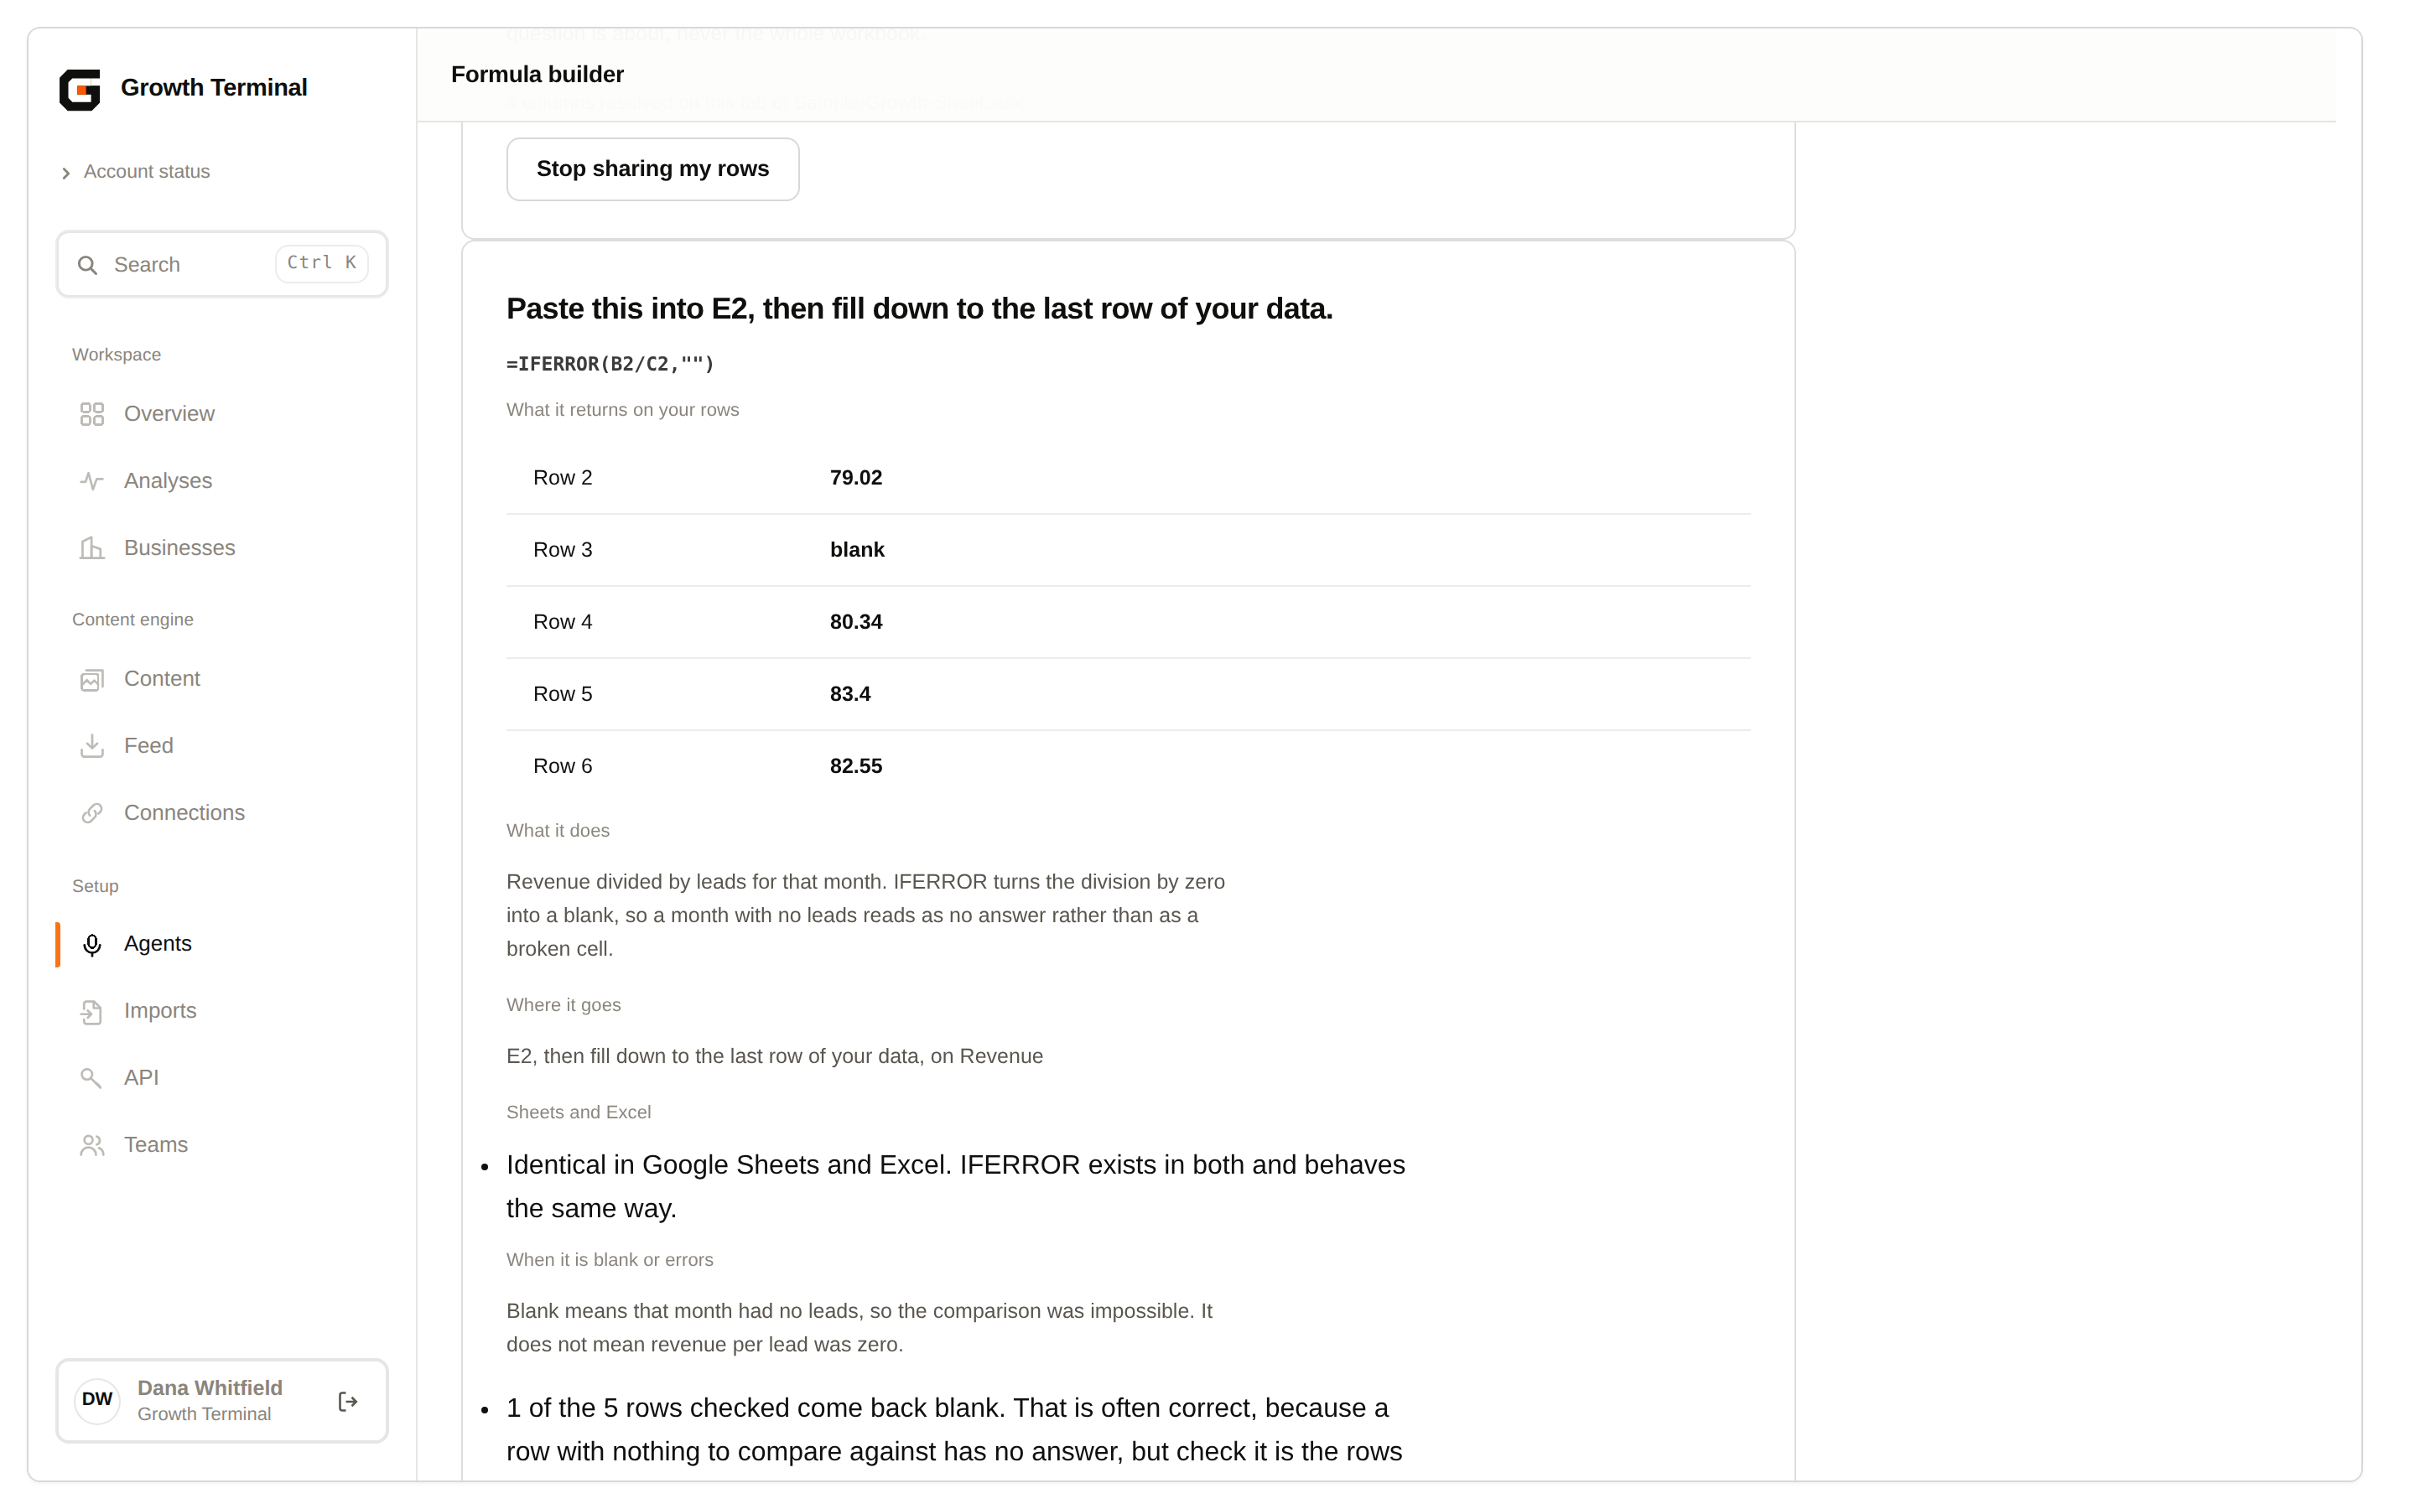The width and height of the screenshot is (2415, 1509).
Task: Click the Overview grid icon
Action: pyautogui.click(x=91, y=414)
